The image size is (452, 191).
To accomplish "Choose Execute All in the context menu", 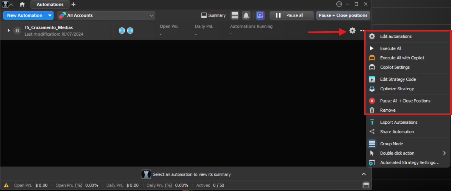I will [409, 48].
